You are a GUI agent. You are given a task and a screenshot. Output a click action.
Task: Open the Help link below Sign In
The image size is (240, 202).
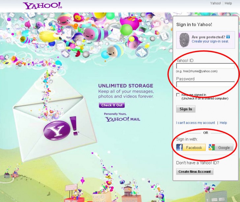223,123
